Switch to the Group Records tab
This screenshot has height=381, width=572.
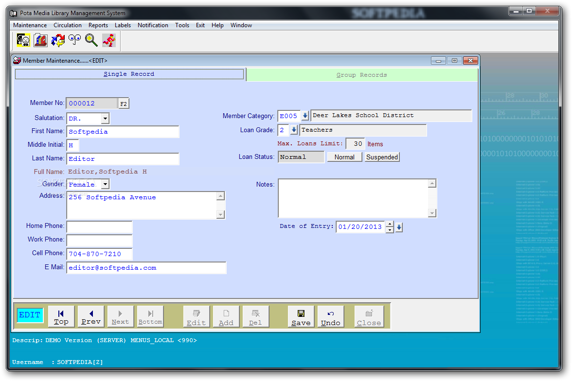pyautogui.click(x=362, y=75)
